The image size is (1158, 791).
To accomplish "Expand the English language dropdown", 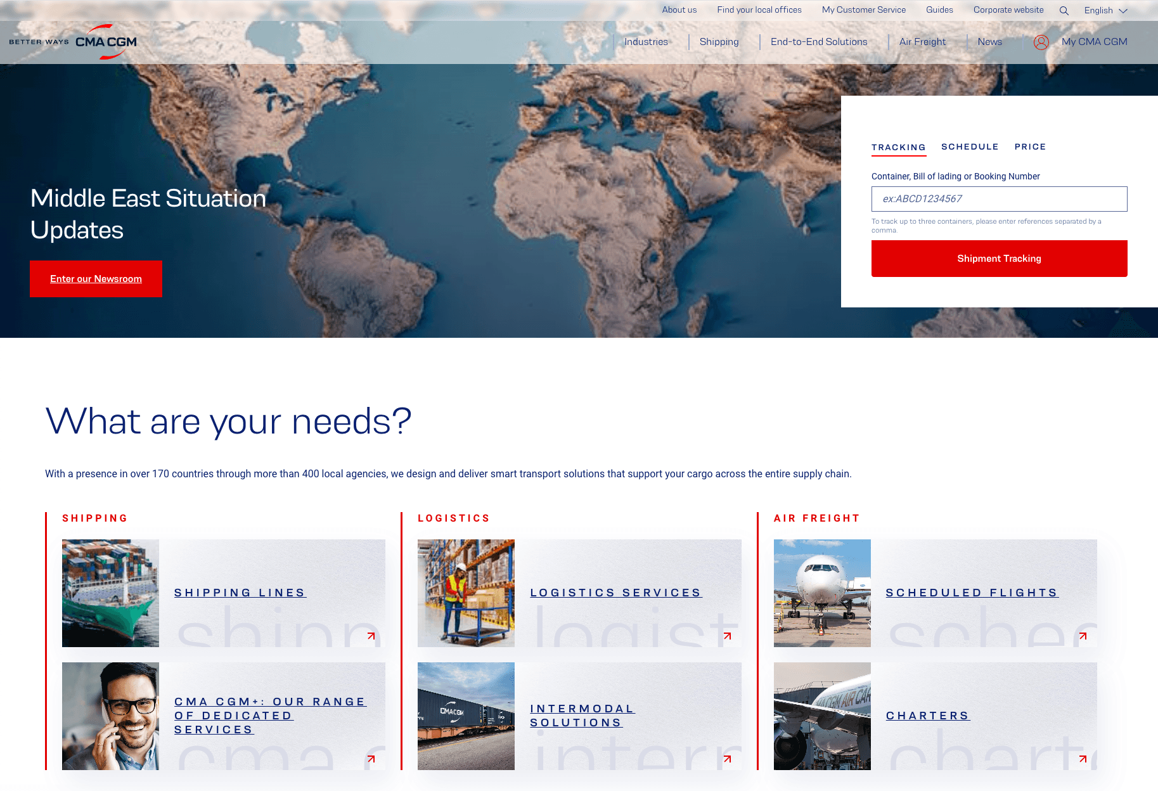I will [x=1106, y=11].
